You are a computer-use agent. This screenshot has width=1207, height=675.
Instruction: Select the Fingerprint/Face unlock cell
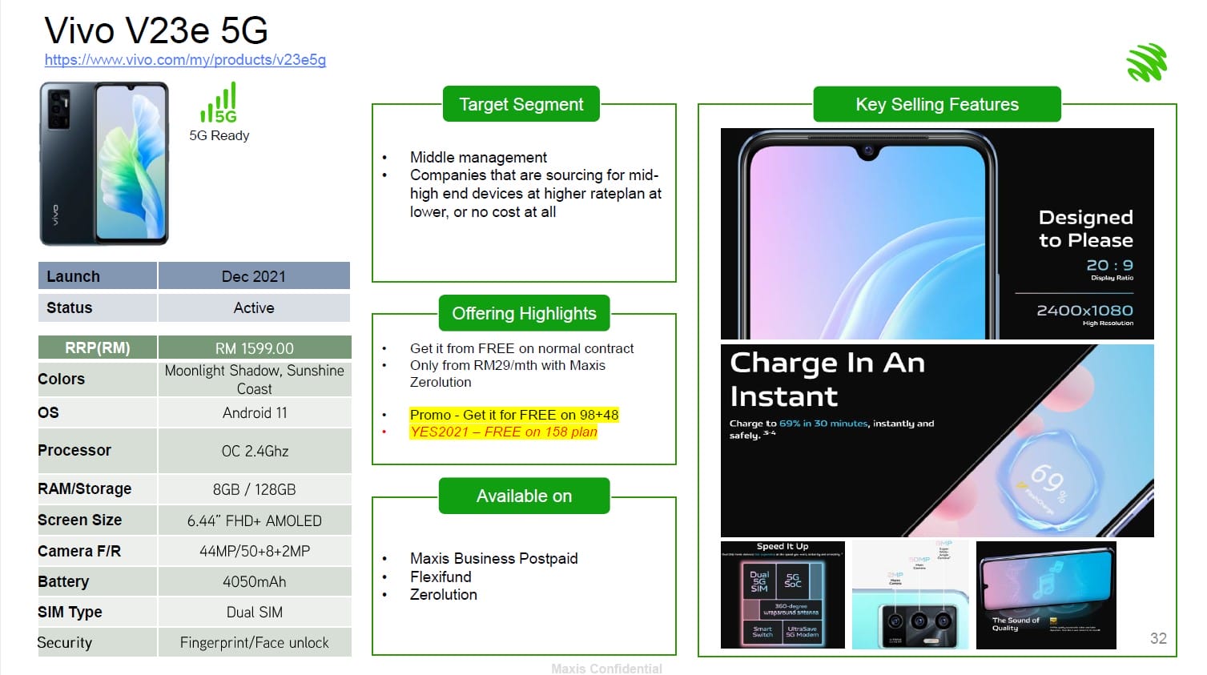[x=254, y=642]
